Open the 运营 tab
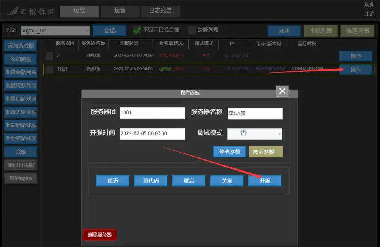The image size is (380, 247). (120, 11)
